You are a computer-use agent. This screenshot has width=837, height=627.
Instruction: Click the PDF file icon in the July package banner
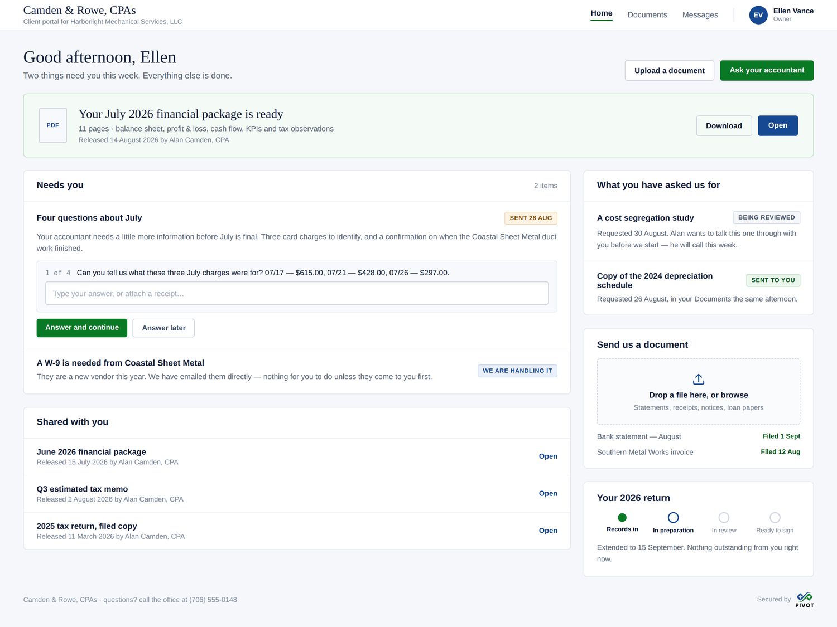click(x=53, y=125)
